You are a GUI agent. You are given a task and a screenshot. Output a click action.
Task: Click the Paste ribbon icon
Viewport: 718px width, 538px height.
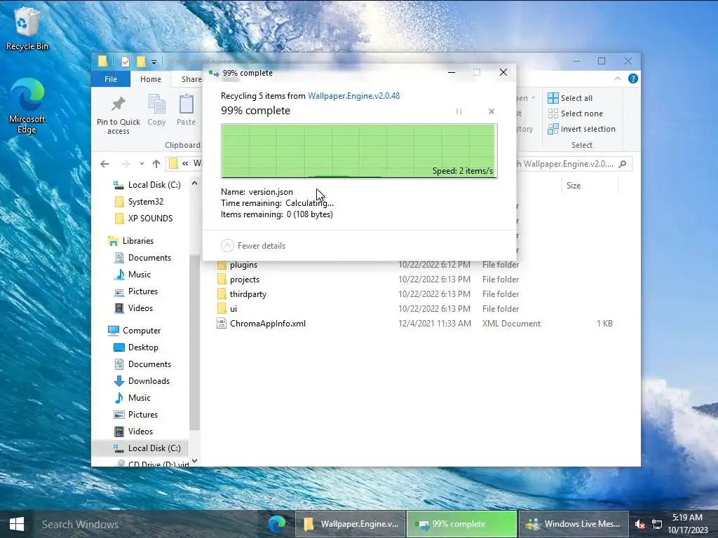tap(187, 104)
